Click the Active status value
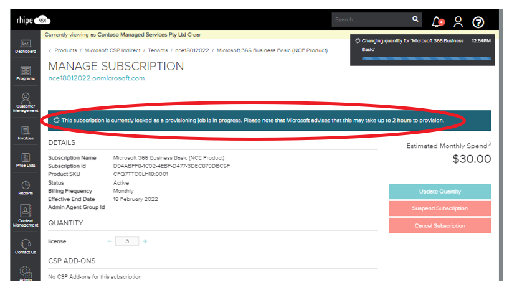This screenshot has width=517, height=285. click(121, 183)
